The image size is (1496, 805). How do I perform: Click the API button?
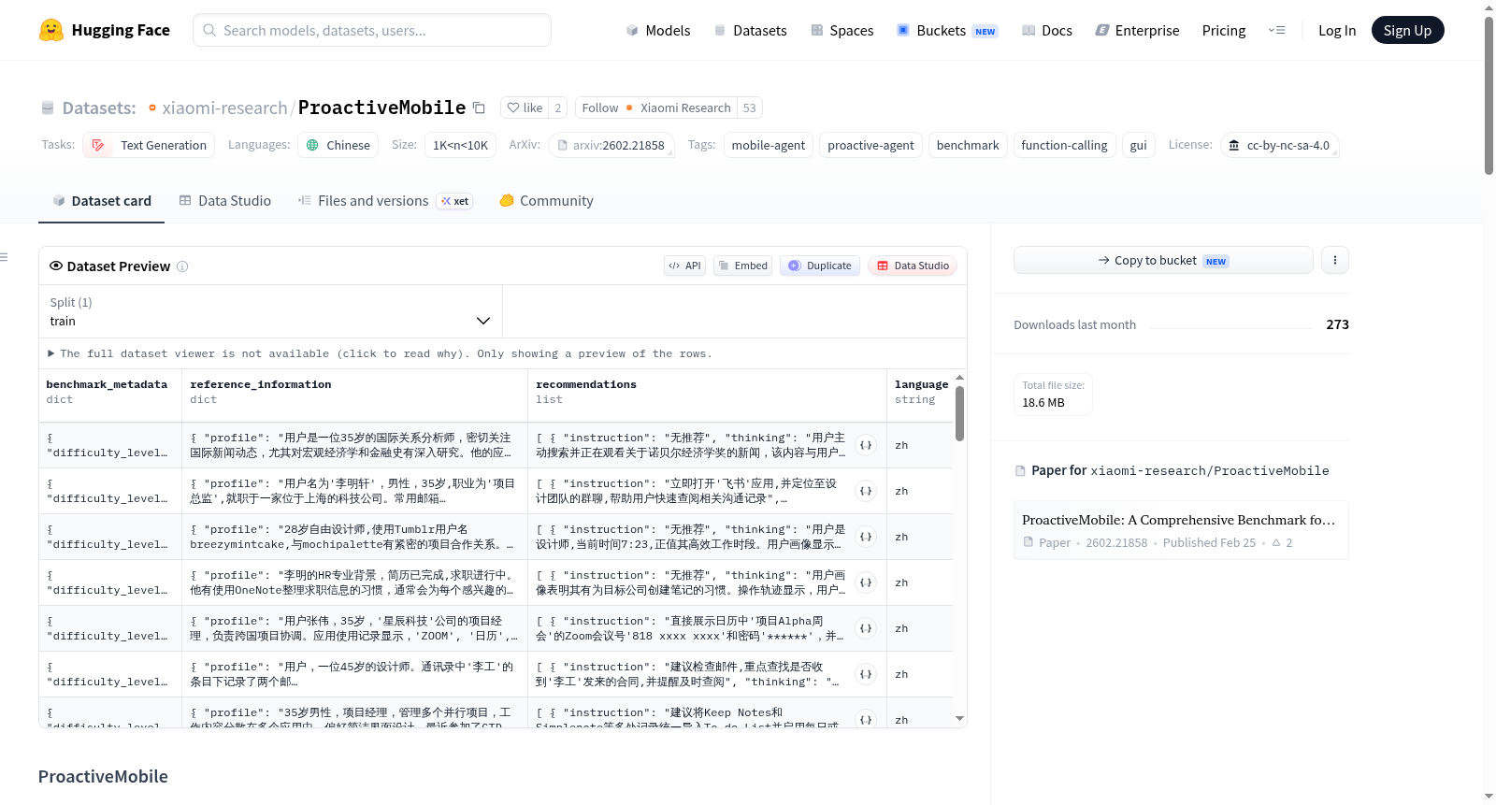[x=684, y=266]
